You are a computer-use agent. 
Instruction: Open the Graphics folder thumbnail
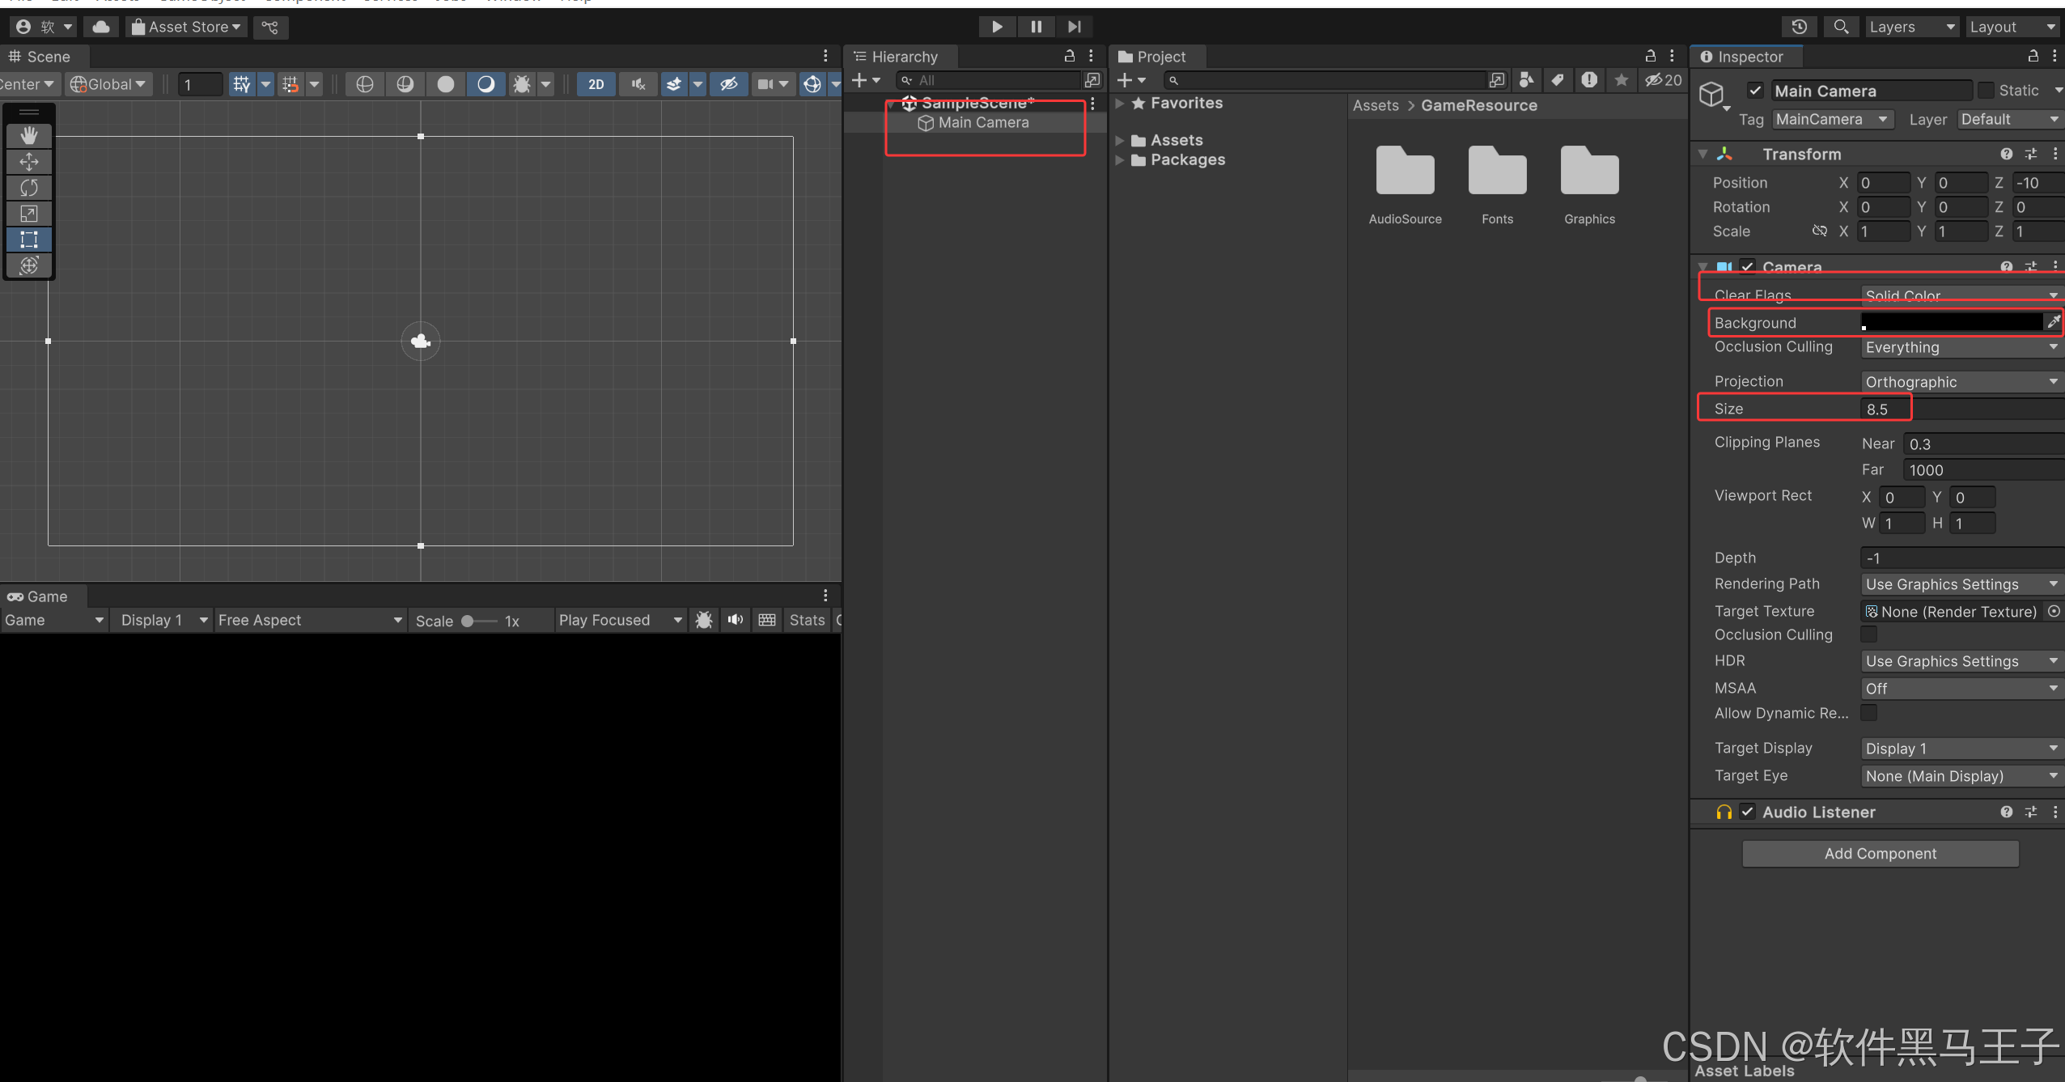[x=1589, y=172]
